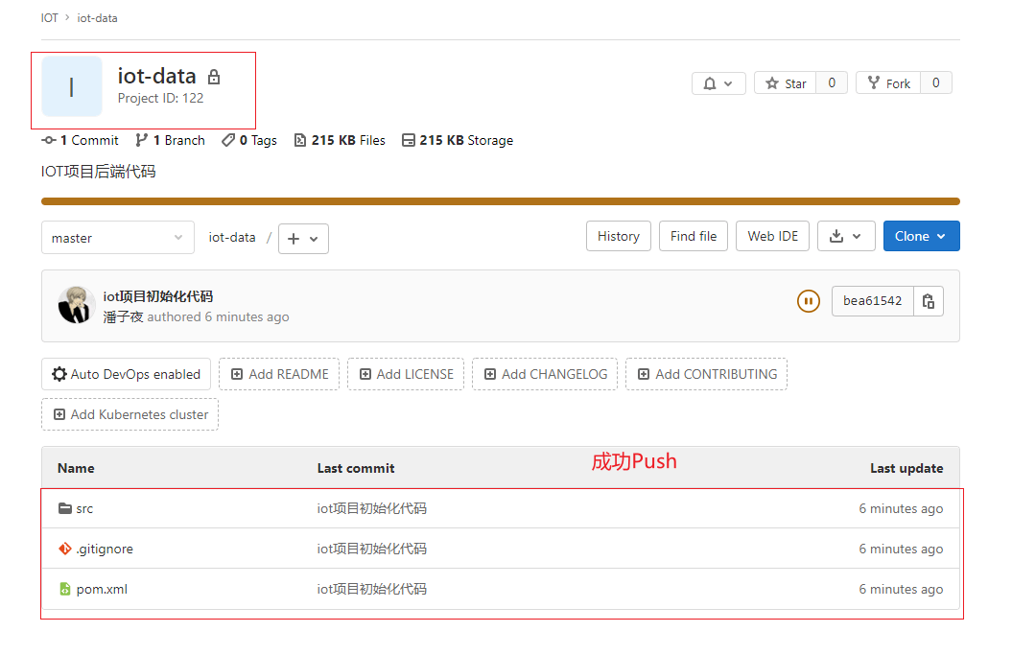Click '6 minutes ago' in the src row
Image resolution: width=1012 pixels, height=655 pixels.
(901, 508)
